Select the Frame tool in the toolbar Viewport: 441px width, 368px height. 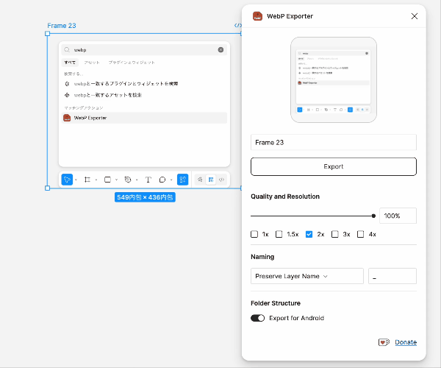pyautogui.click(x=87, y=180)
